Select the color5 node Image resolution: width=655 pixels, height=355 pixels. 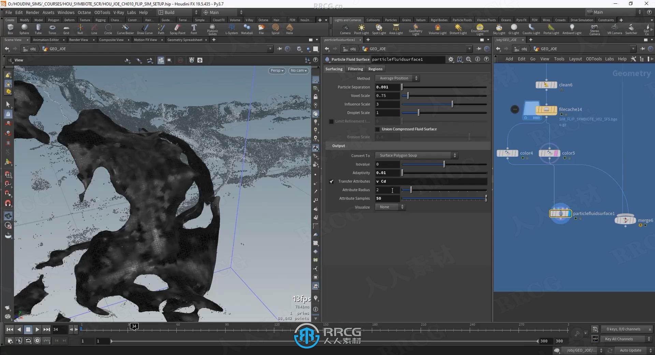point(549,153)
